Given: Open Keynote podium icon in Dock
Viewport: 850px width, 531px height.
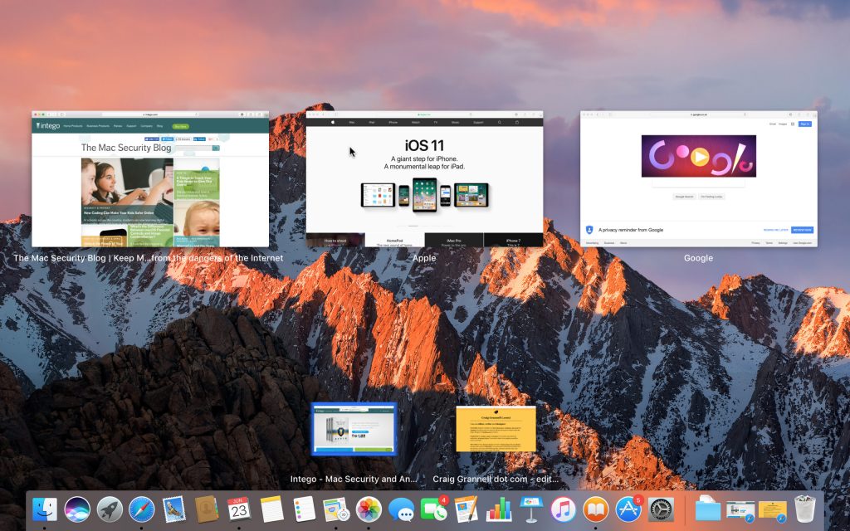Looking at the screenshot, I should (x=531, y=509).
